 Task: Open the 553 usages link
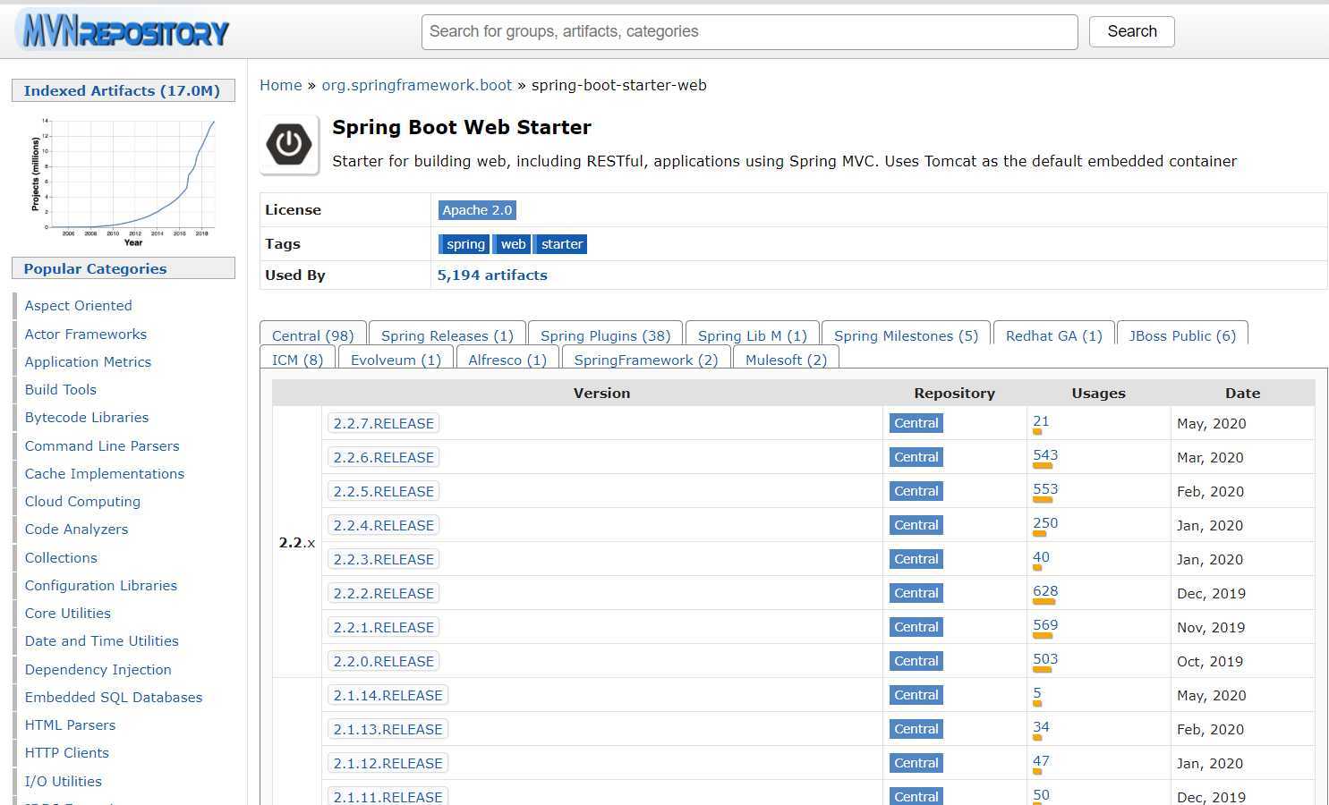(1045, 489)
